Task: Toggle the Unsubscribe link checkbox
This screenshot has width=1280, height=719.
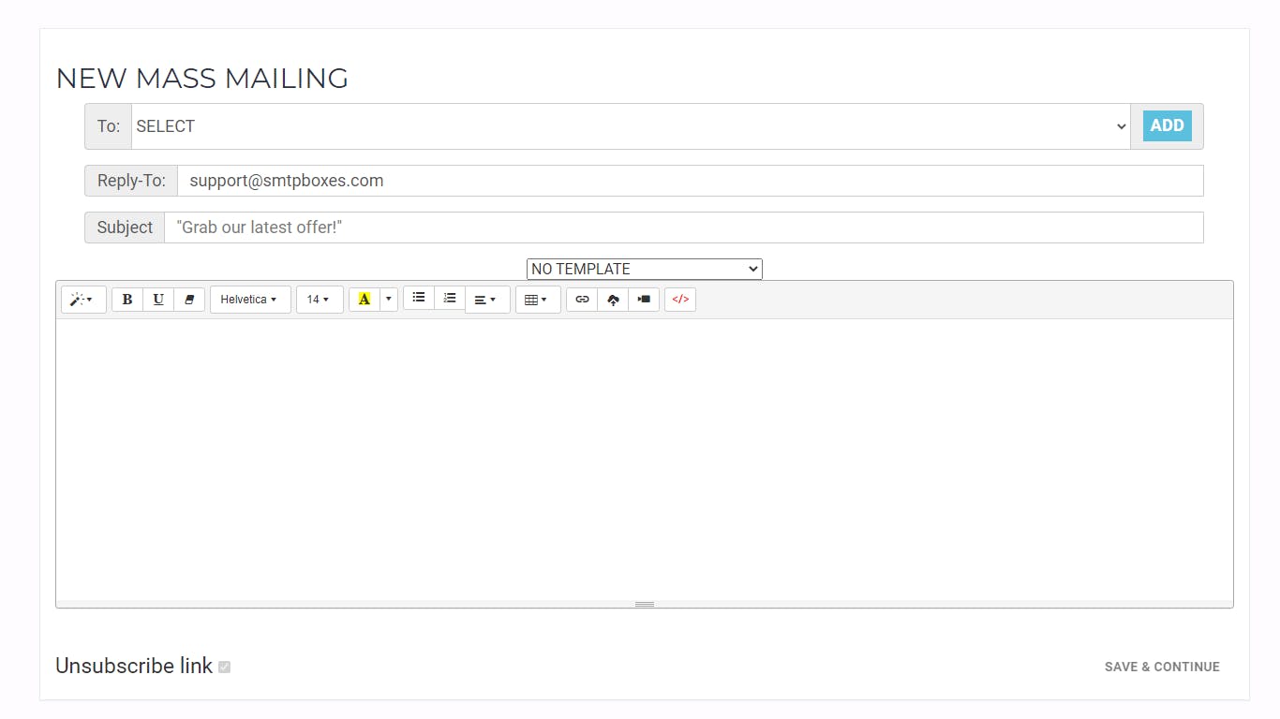Action: coord(225,667)
